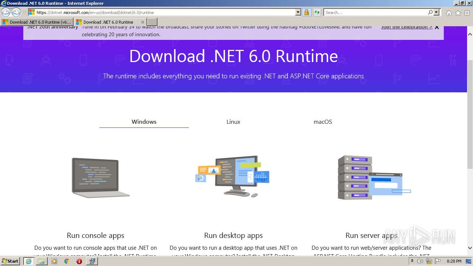Viewport: 473px width, 266px height.
Task: Click the Download .NET 6.0 Runtime heading
Action: pos(234,56)
